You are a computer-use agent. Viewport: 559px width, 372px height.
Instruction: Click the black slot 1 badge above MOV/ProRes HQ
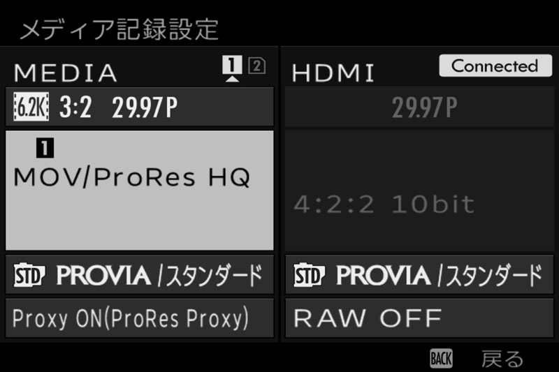coord(45,148)
